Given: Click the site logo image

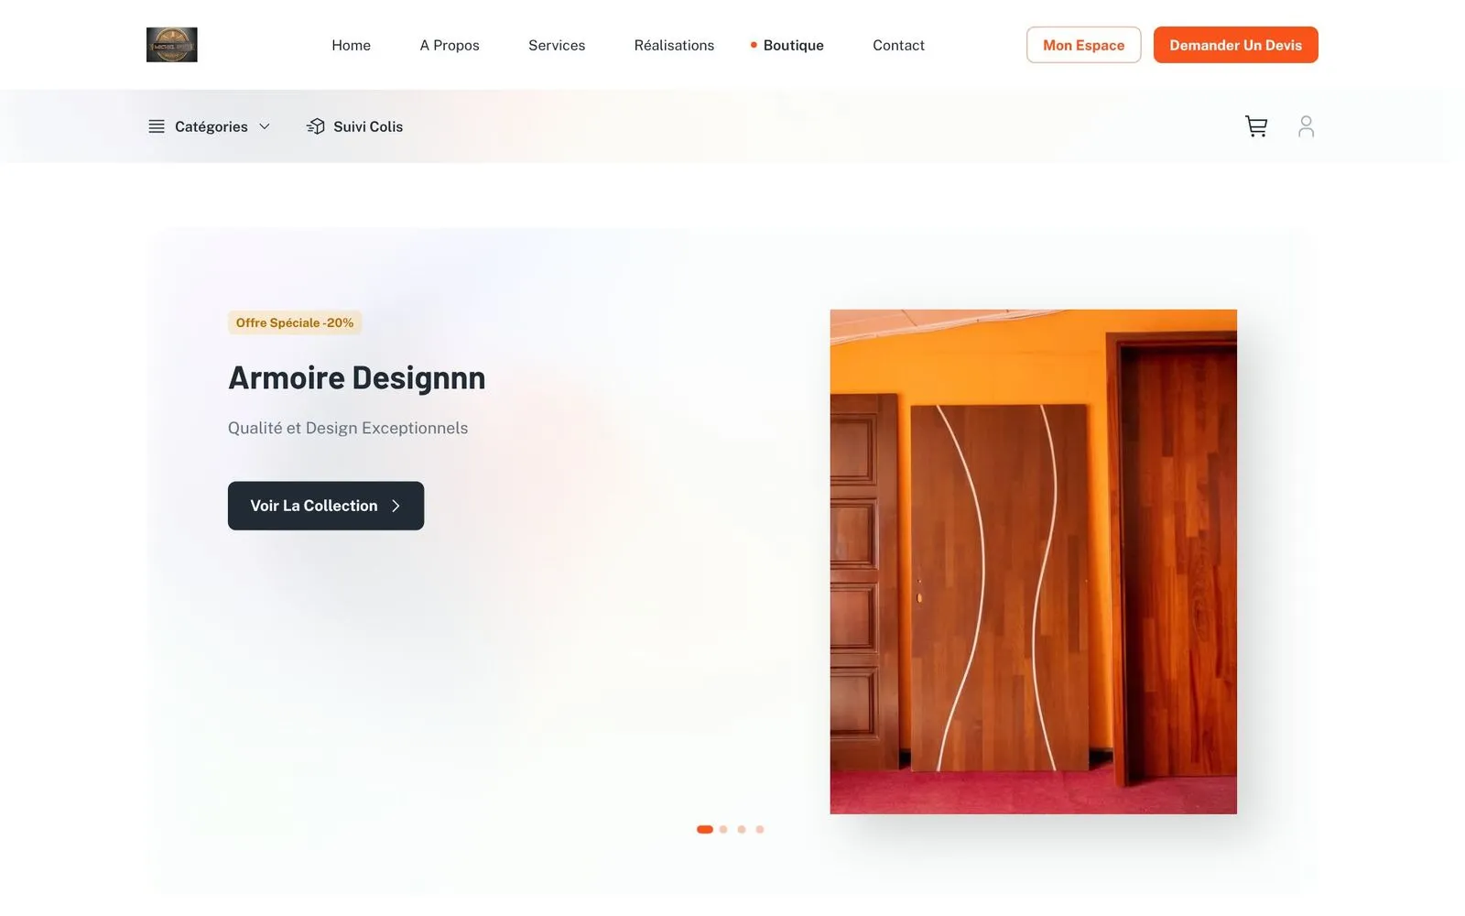Looking at the screenshot, I should tap(171, 45).
